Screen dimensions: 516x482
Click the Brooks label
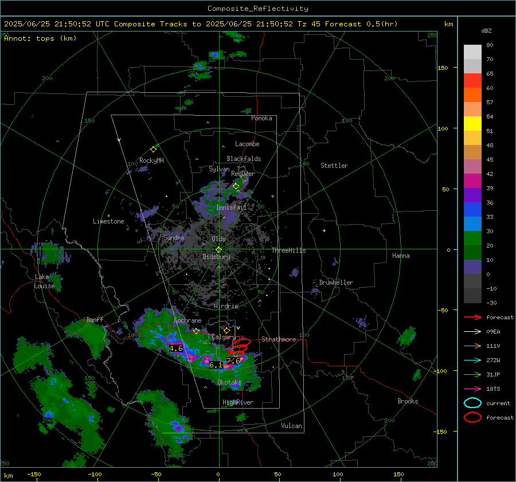[408, 401]
